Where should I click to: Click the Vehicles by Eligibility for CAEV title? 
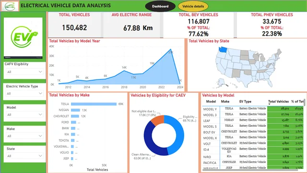point(158,95)
